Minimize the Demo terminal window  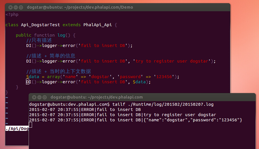pyautogui.click(x=16, y=7)
